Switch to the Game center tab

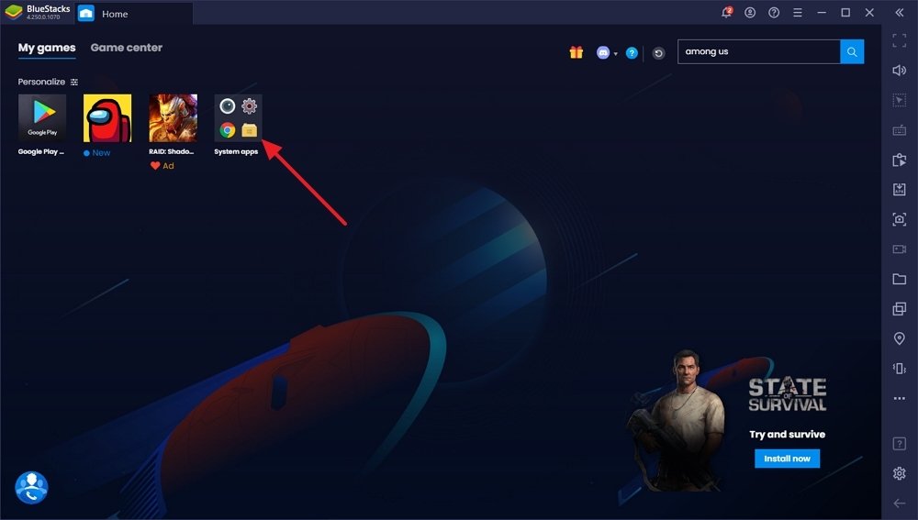point(127,48)
